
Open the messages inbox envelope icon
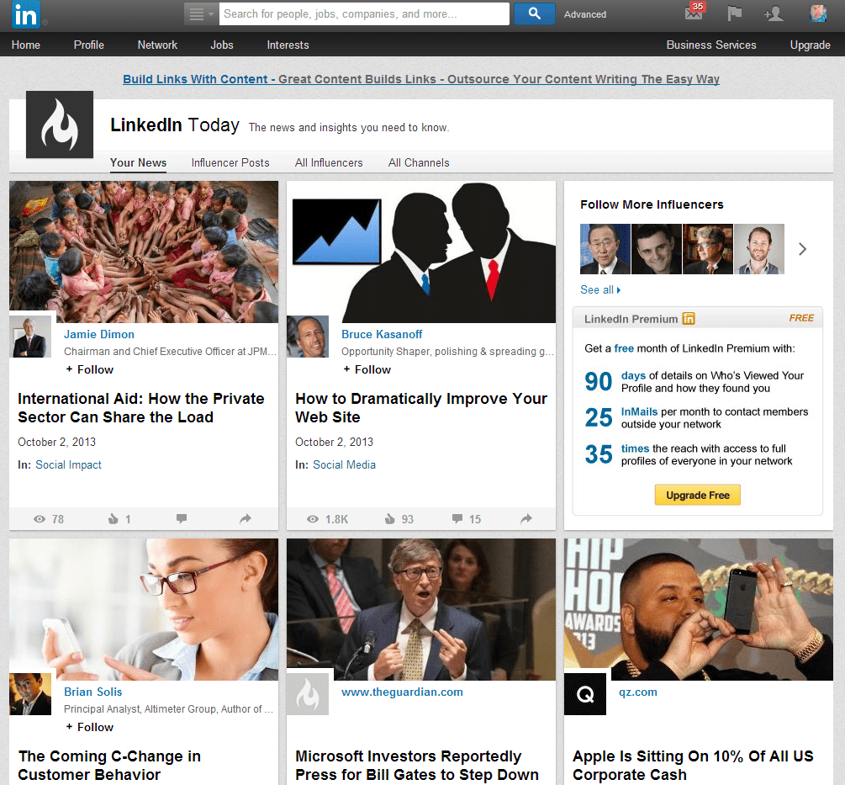tap(693, 13)
